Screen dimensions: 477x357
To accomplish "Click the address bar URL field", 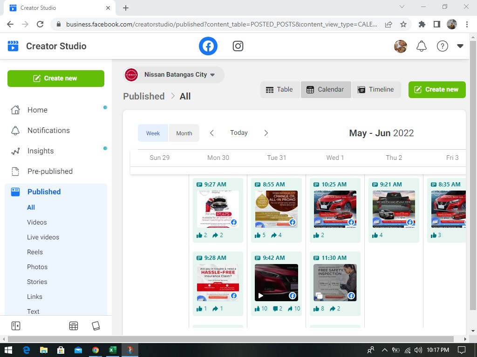I will [x=221, y=24].
